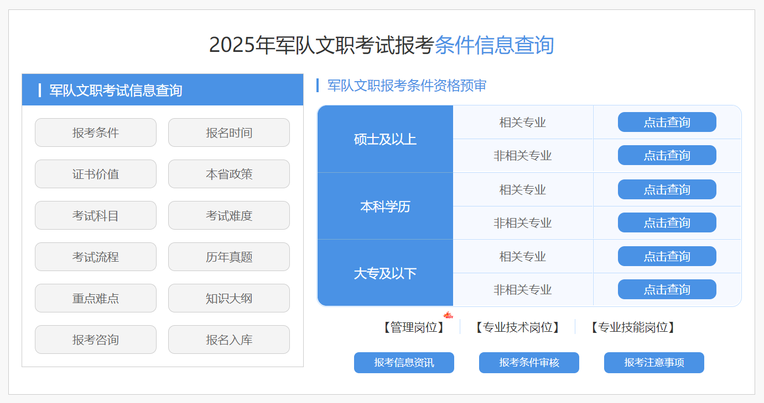This screenshot has height=403, width=764.
Task: Click 点击查询 for 本科学历 非相关专业
Action: tap(667, 222)
